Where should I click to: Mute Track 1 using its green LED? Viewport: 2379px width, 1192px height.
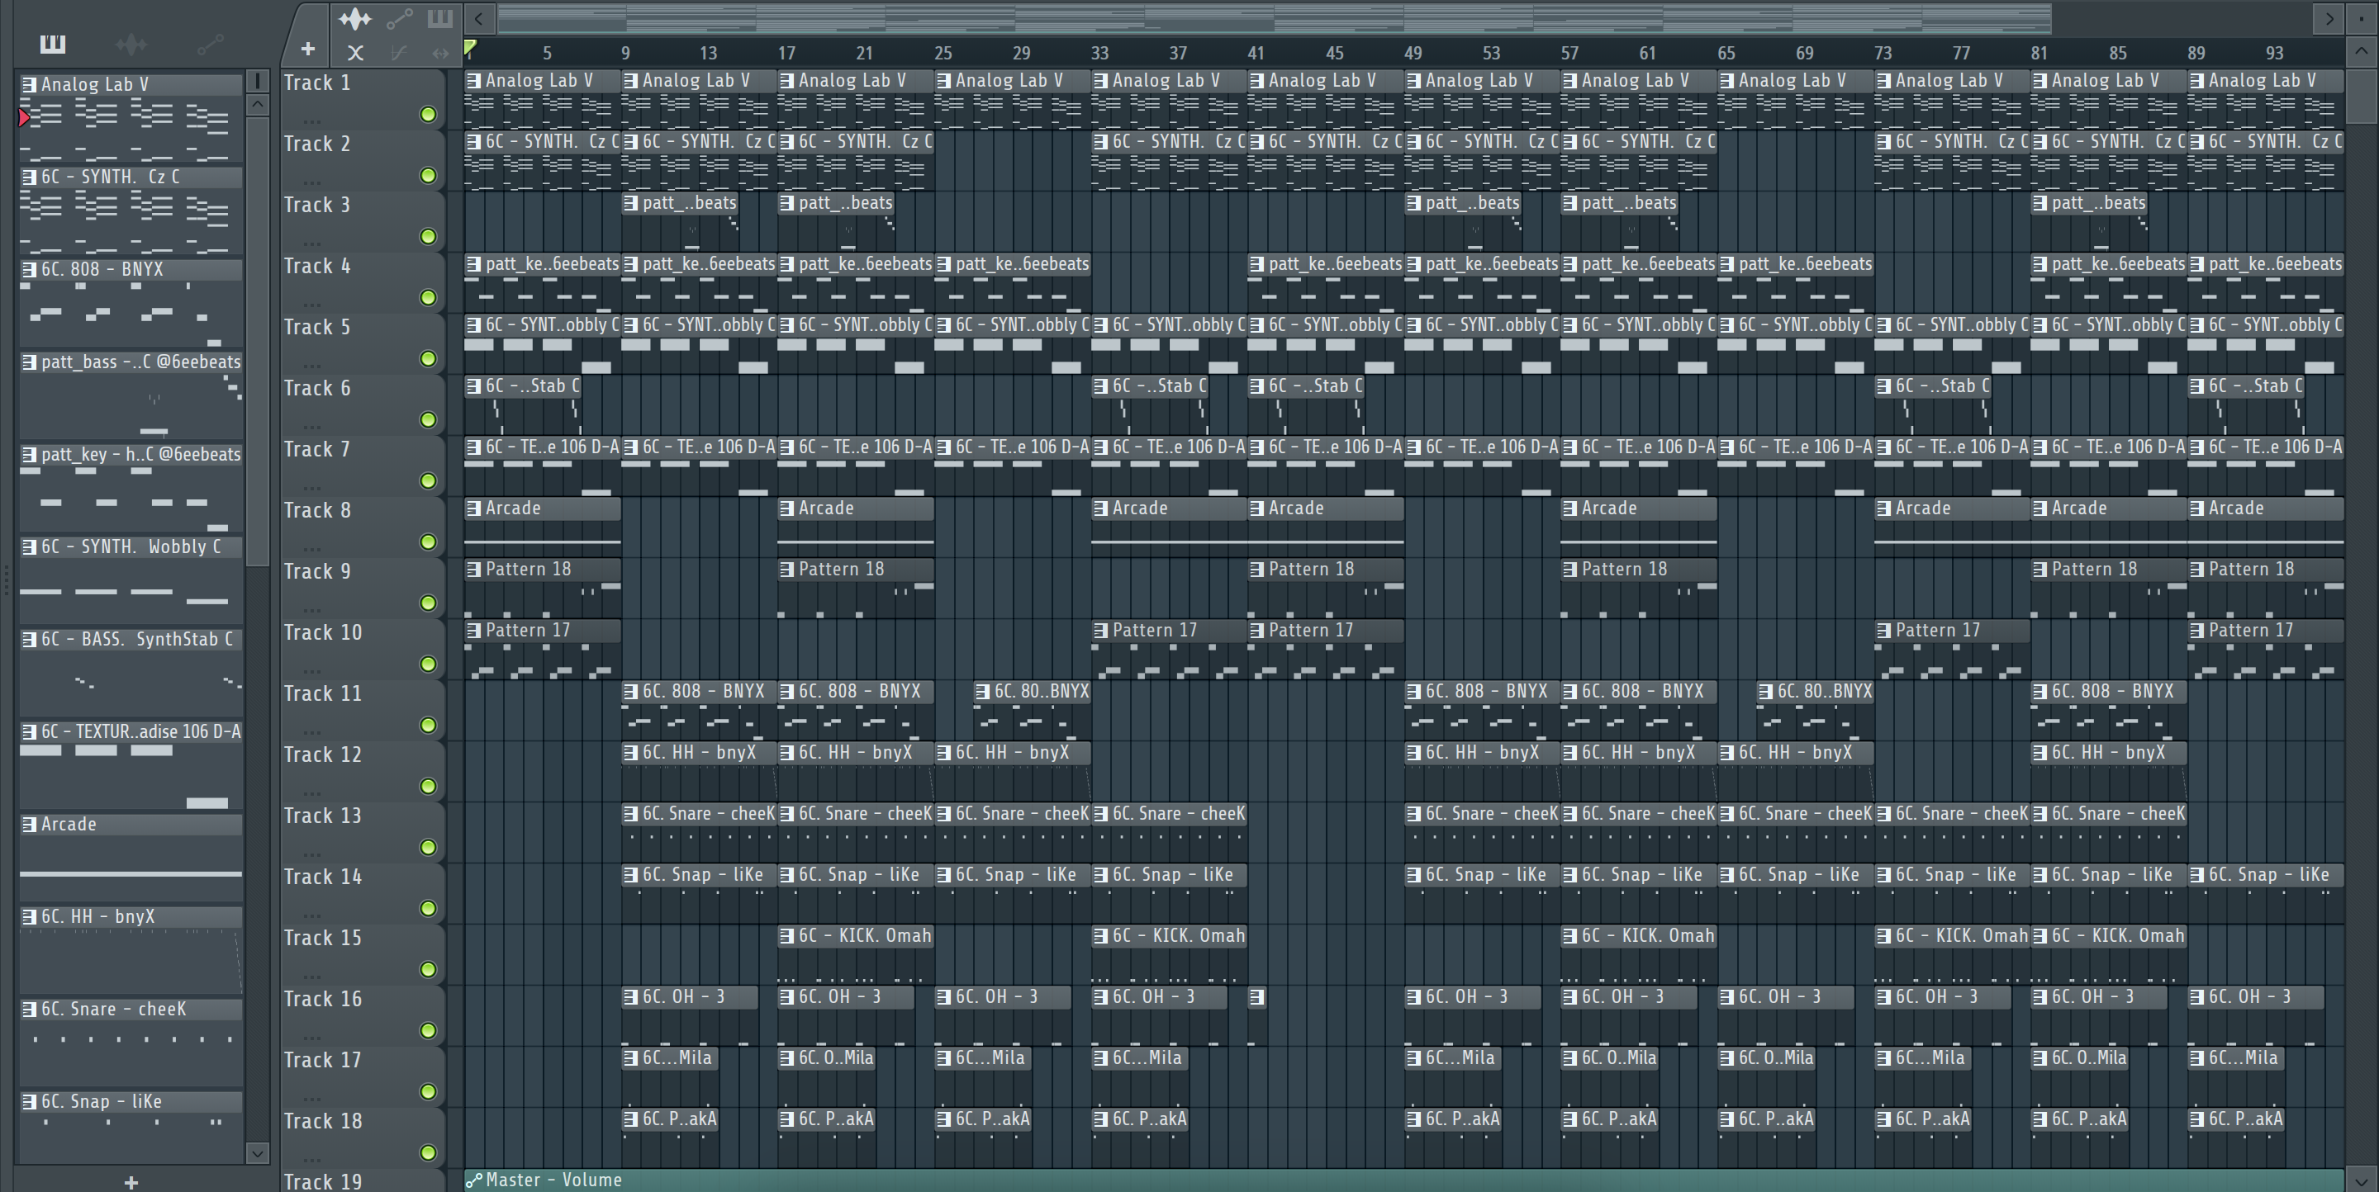tap(428, 115)
